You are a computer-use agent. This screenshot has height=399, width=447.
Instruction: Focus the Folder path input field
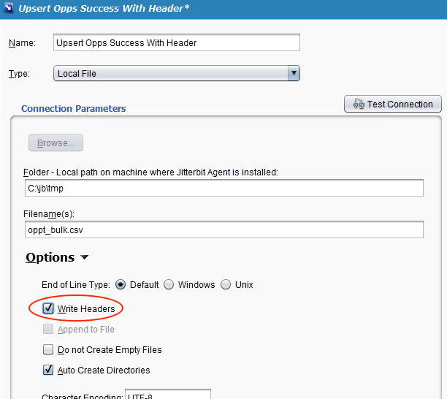pyautogui.click(x=223, y=189)
